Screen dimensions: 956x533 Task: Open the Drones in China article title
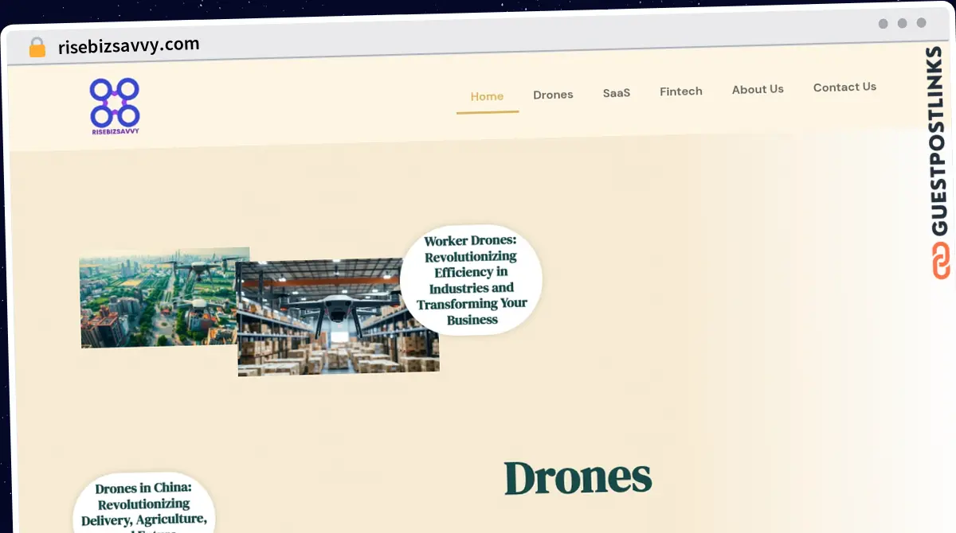(x=143, y=506)
